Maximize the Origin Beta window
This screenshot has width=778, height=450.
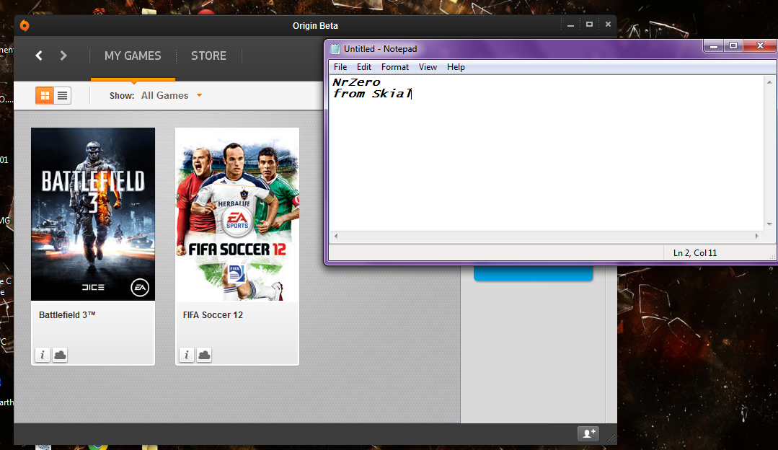click(590, 25)
